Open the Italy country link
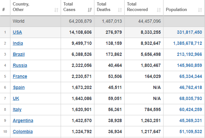 pos(17,109)
